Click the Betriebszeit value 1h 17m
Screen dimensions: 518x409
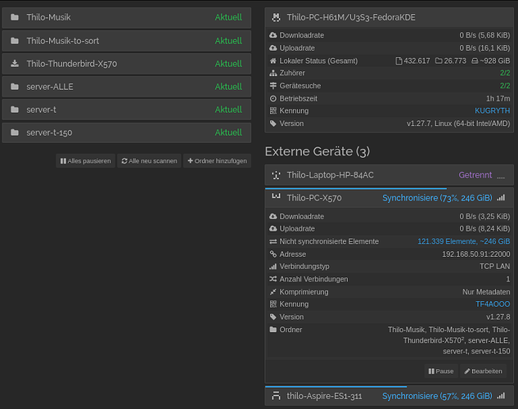(498, 98)
